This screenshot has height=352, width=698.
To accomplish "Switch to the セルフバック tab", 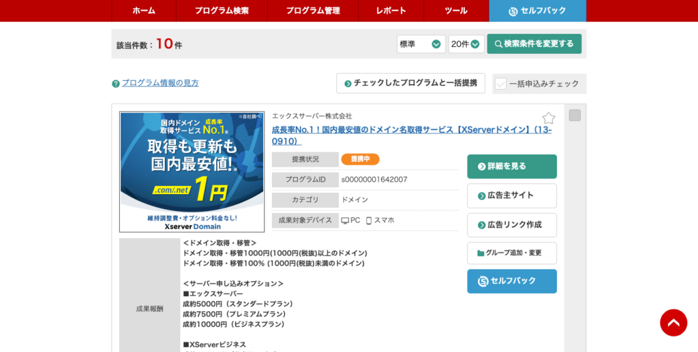I will pyautogui.click(x=538, y=11).
